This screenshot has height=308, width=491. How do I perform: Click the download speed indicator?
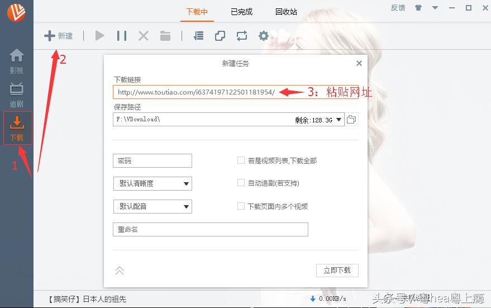[328, 298]
